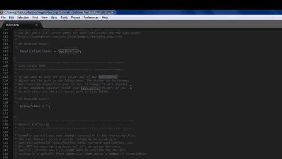Viewport: 282px width, 159px height.
Task: Open the Project menu
Action: [x=75, y=18]
